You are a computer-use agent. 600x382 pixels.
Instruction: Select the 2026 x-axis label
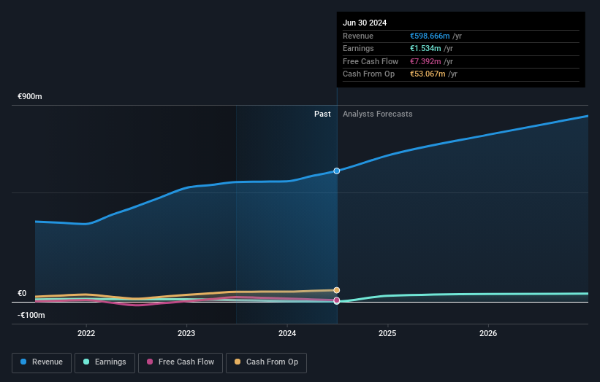pyautogui.click(x=488, y=333)
